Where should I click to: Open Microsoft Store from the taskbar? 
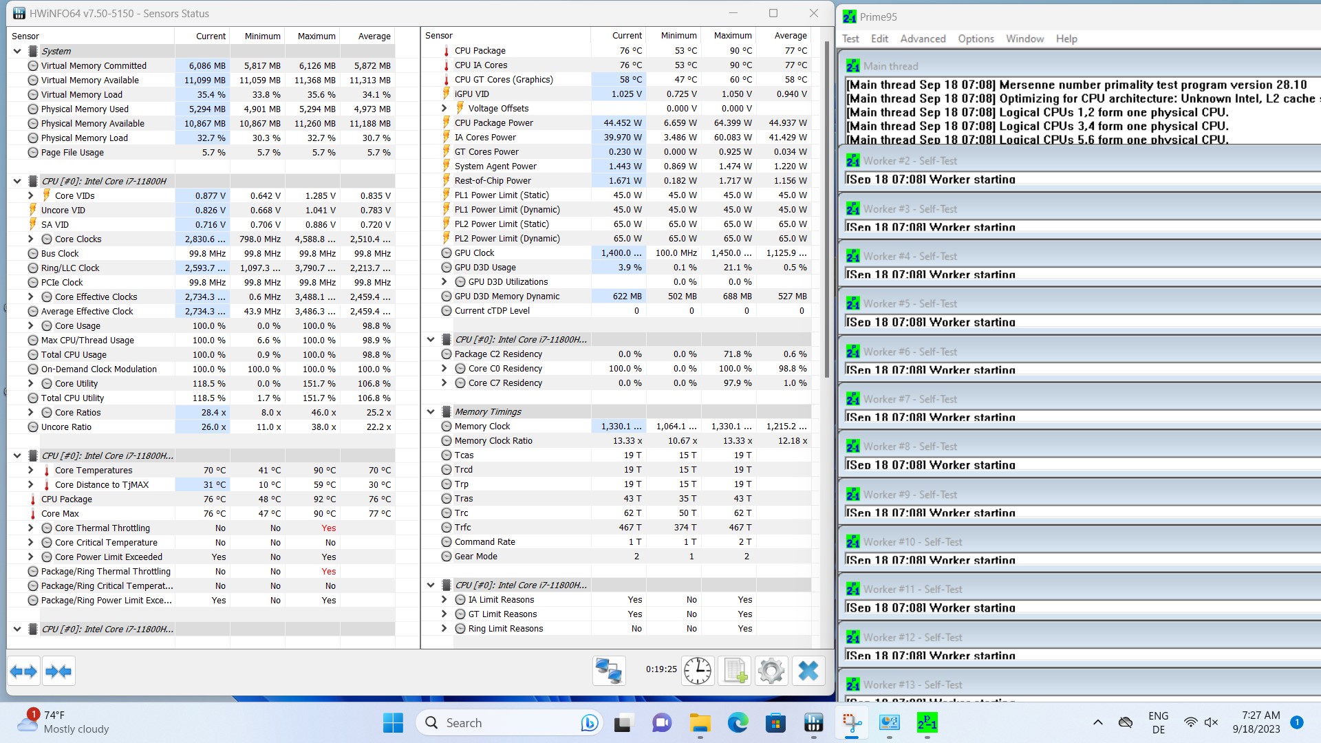(x=775, y=723)
